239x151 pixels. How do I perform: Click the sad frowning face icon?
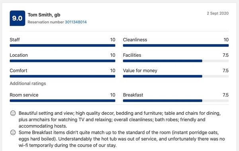point(13,132)
